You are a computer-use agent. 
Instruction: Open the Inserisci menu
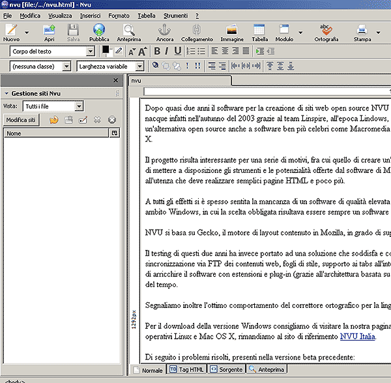pos(91,16)
